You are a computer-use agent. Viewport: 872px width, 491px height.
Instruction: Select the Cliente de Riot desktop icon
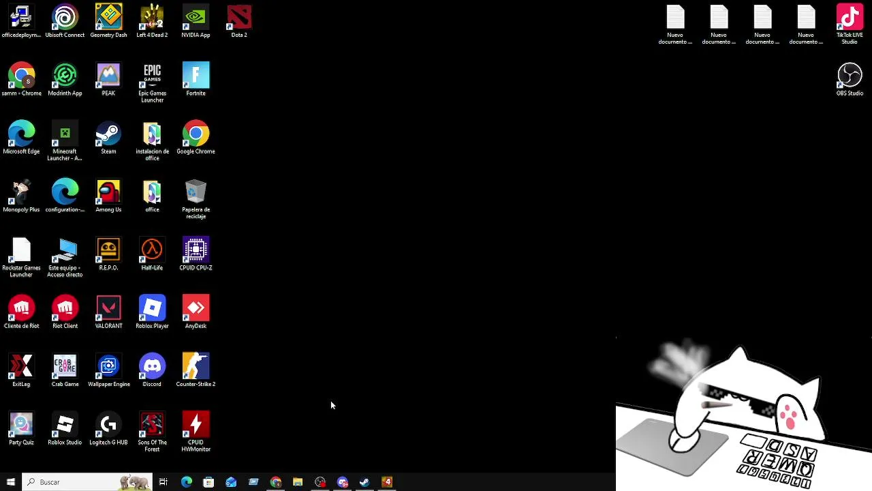point(21,312)
